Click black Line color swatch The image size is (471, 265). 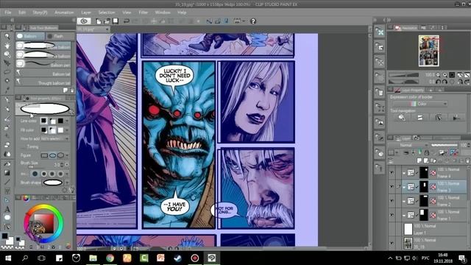coord(44,121)
